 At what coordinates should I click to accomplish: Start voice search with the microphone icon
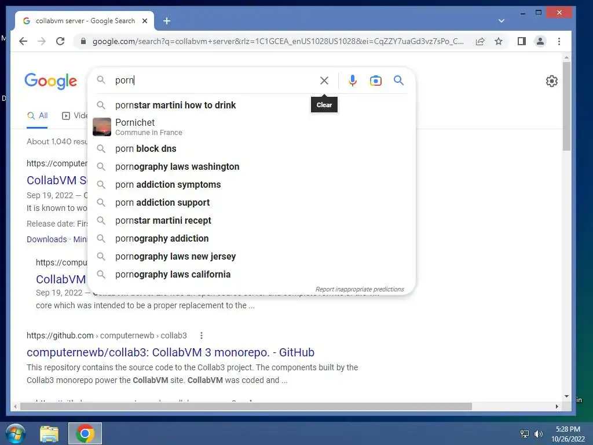(x=353, y=80)
